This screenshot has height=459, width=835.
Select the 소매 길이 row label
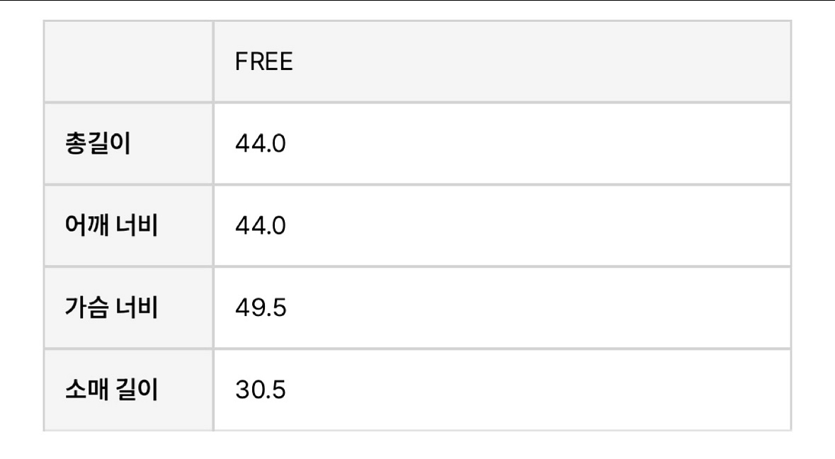(111, 390)
